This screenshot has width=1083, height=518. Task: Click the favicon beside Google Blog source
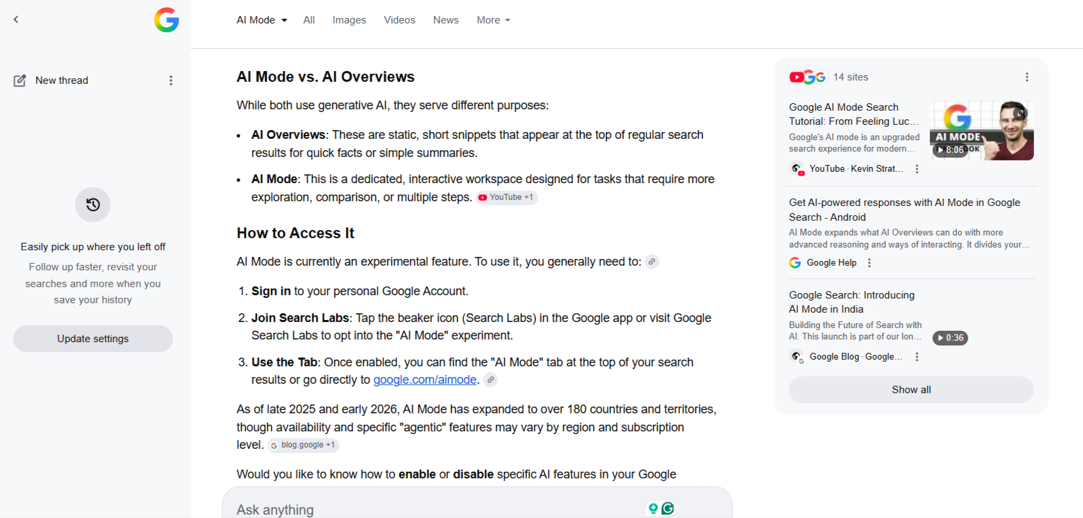pyautogui.click(x=798, y=357)
